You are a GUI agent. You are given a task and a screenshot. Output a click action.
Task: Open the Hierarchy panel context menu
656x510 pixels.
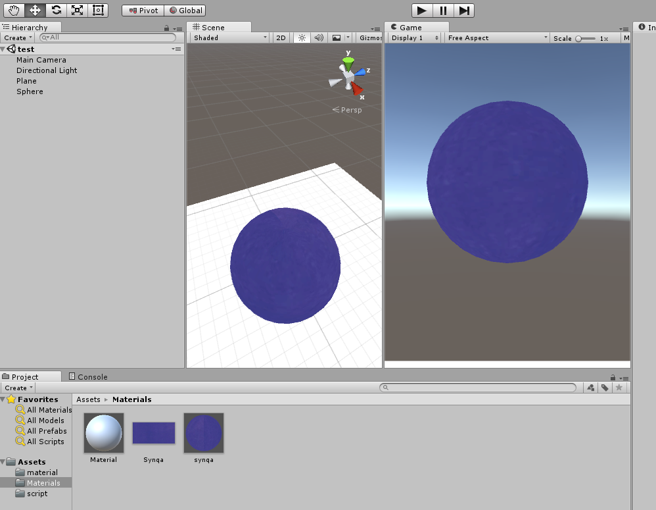pyautogui.click(x=178, y=29)
